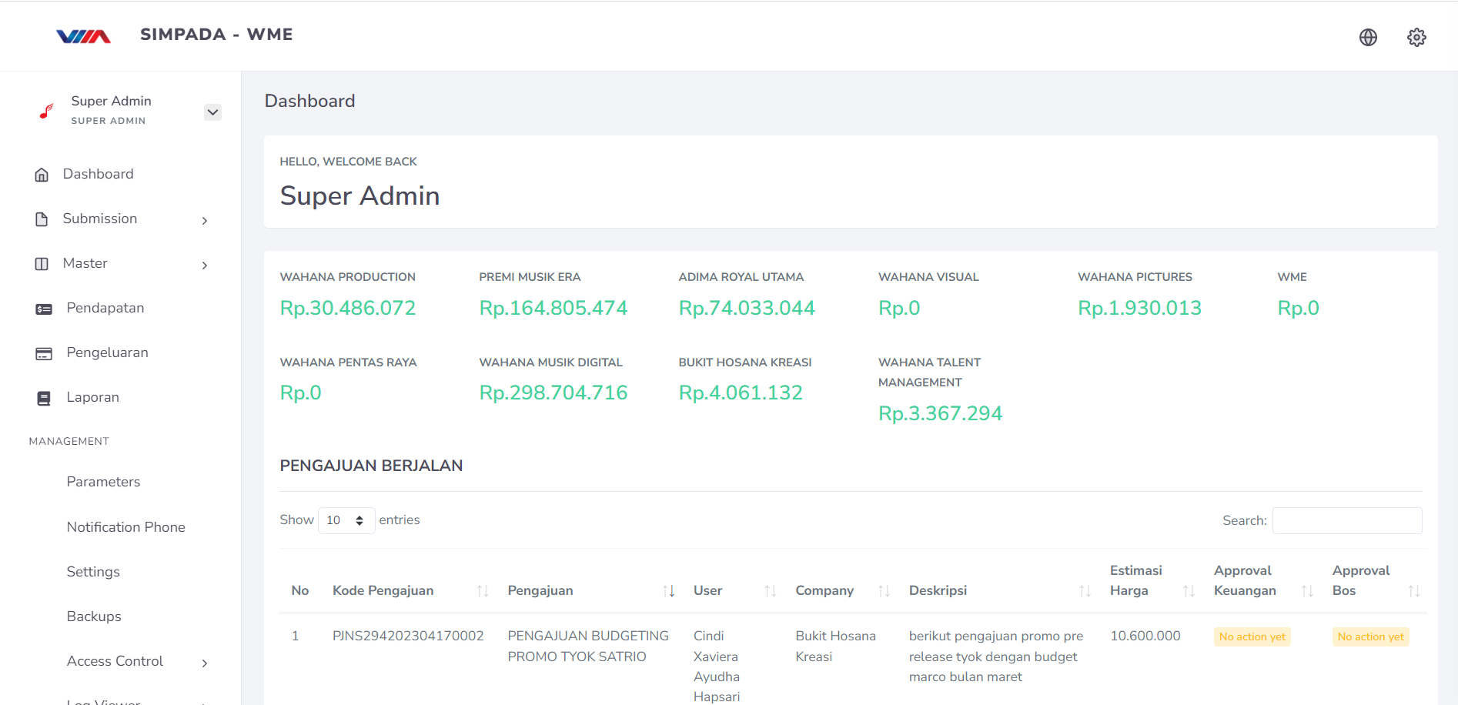Select the Master credit-card icon

pyautogui.click(x=42, y=263)
